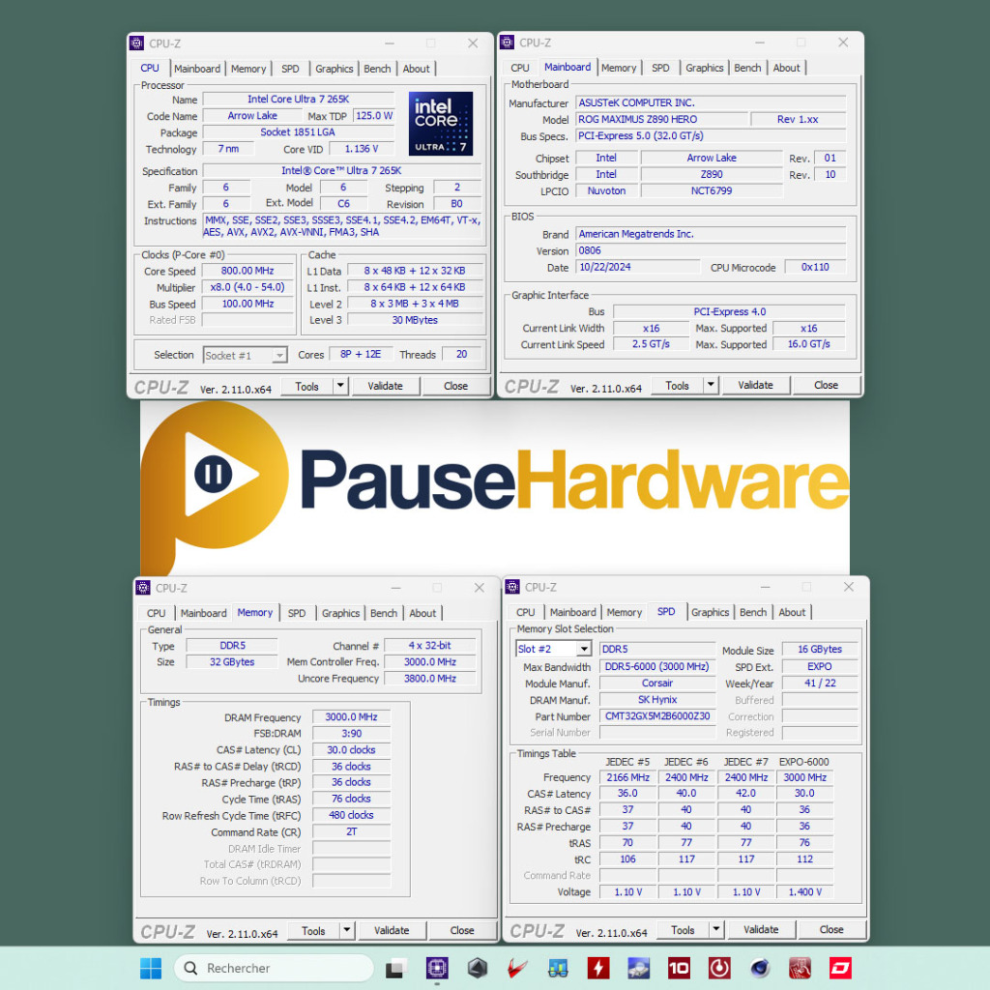Switch to SPD tab in Memory window

(297, 613)
